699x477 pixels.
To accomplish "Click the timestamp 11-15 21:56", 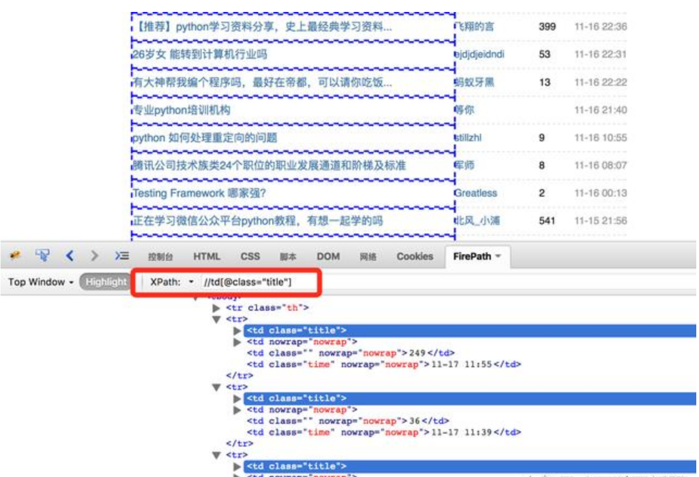I will [601, 221].
